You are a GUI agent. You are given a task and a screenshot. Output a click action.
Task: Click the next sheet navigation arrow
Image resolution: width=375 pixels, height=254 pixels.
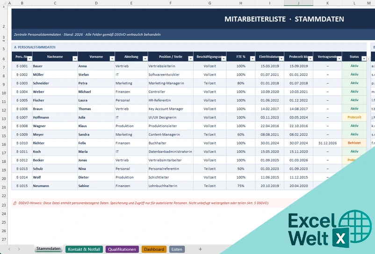pyautogui.click(x=19, y=249)
